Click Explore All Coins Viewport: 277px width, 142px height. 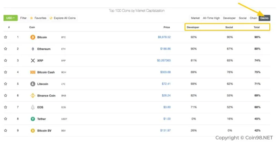(x=63, y=18)
